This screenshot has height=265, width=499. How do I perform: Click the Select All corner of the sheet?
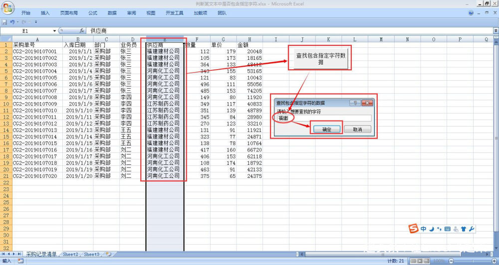5,39
